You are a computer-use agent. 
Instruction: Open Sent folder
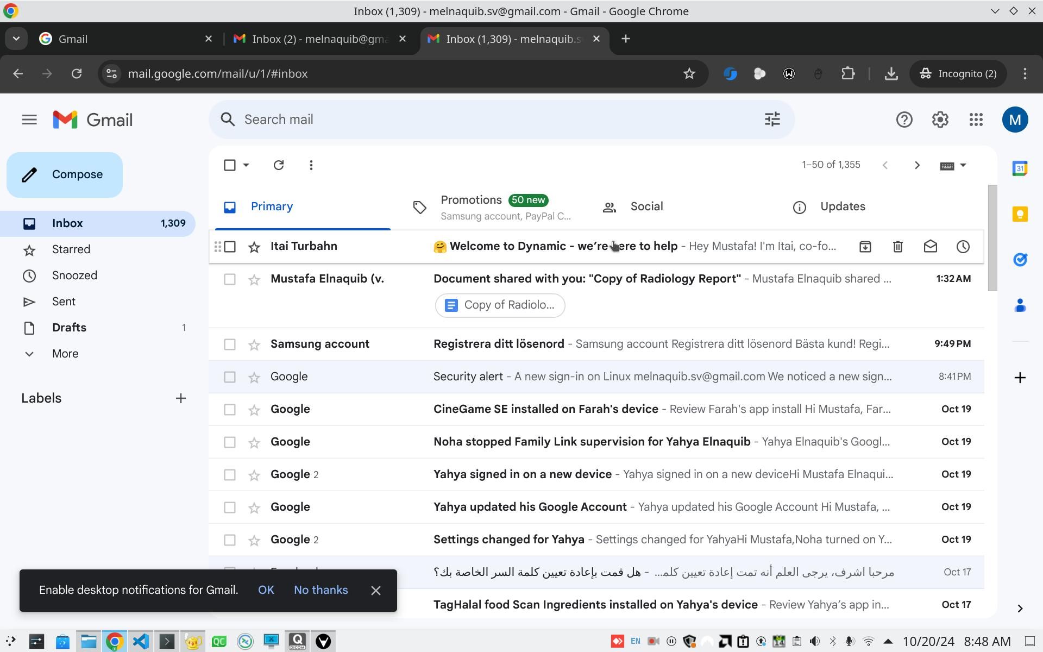click(x=64, y=302)
